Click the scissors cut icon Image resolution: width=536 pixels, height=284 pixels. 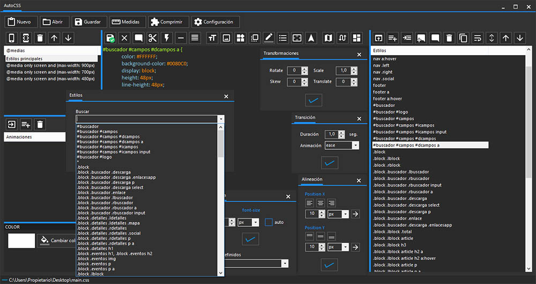[152, 38]
